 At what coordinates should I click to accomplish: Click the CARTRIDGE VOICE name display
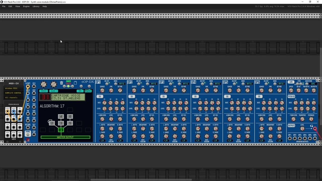[68, 97]
